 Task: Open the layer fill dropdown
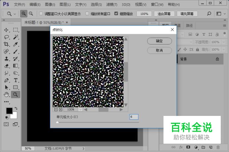224,50
